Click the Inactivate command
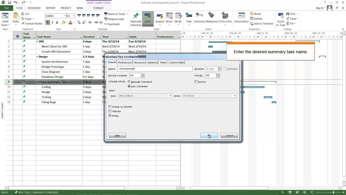The width and height of the screenshot is (346, 195). click(x=112, y=24)
